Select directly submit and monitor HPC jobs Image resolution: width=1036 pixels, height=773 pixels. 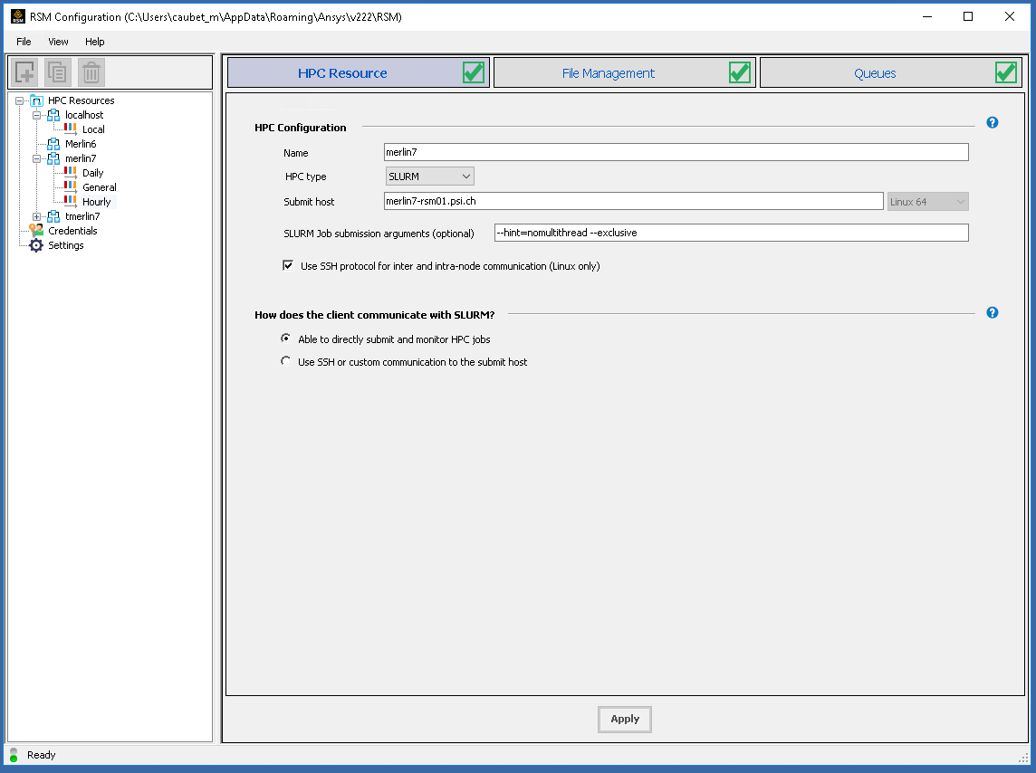tap(285, 338)
